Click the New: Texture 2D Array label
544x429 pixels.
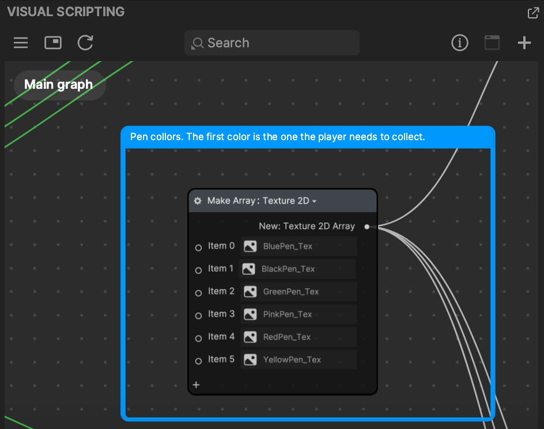point(307,226)
